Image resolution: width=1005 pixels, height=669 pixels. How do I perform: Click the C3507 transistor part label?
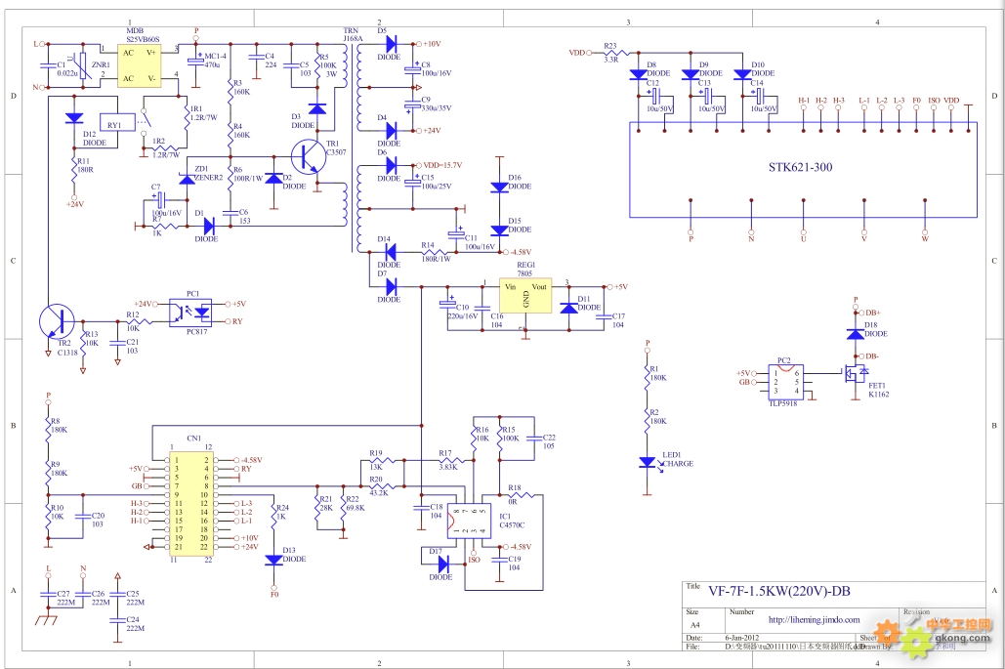(x=336, y=152)
